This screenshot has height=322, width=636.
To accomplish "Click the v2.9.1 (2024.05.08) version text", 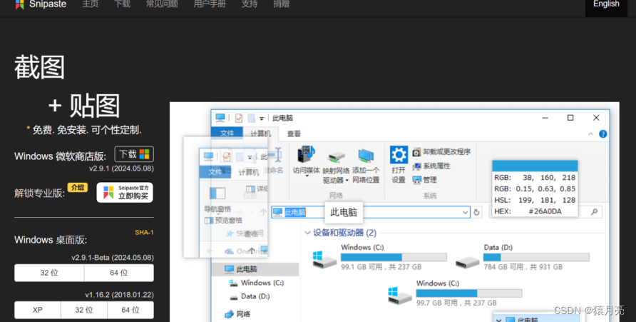I will click(121, 168).
